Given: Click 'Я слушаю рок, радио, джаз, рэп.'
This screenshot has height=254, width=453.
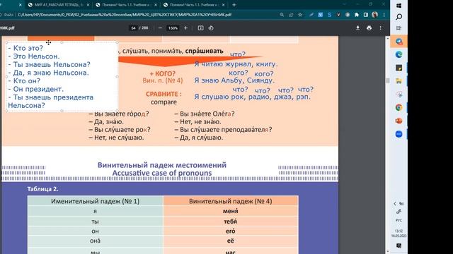Looking at the screenshot, I should tap(252, 97).
